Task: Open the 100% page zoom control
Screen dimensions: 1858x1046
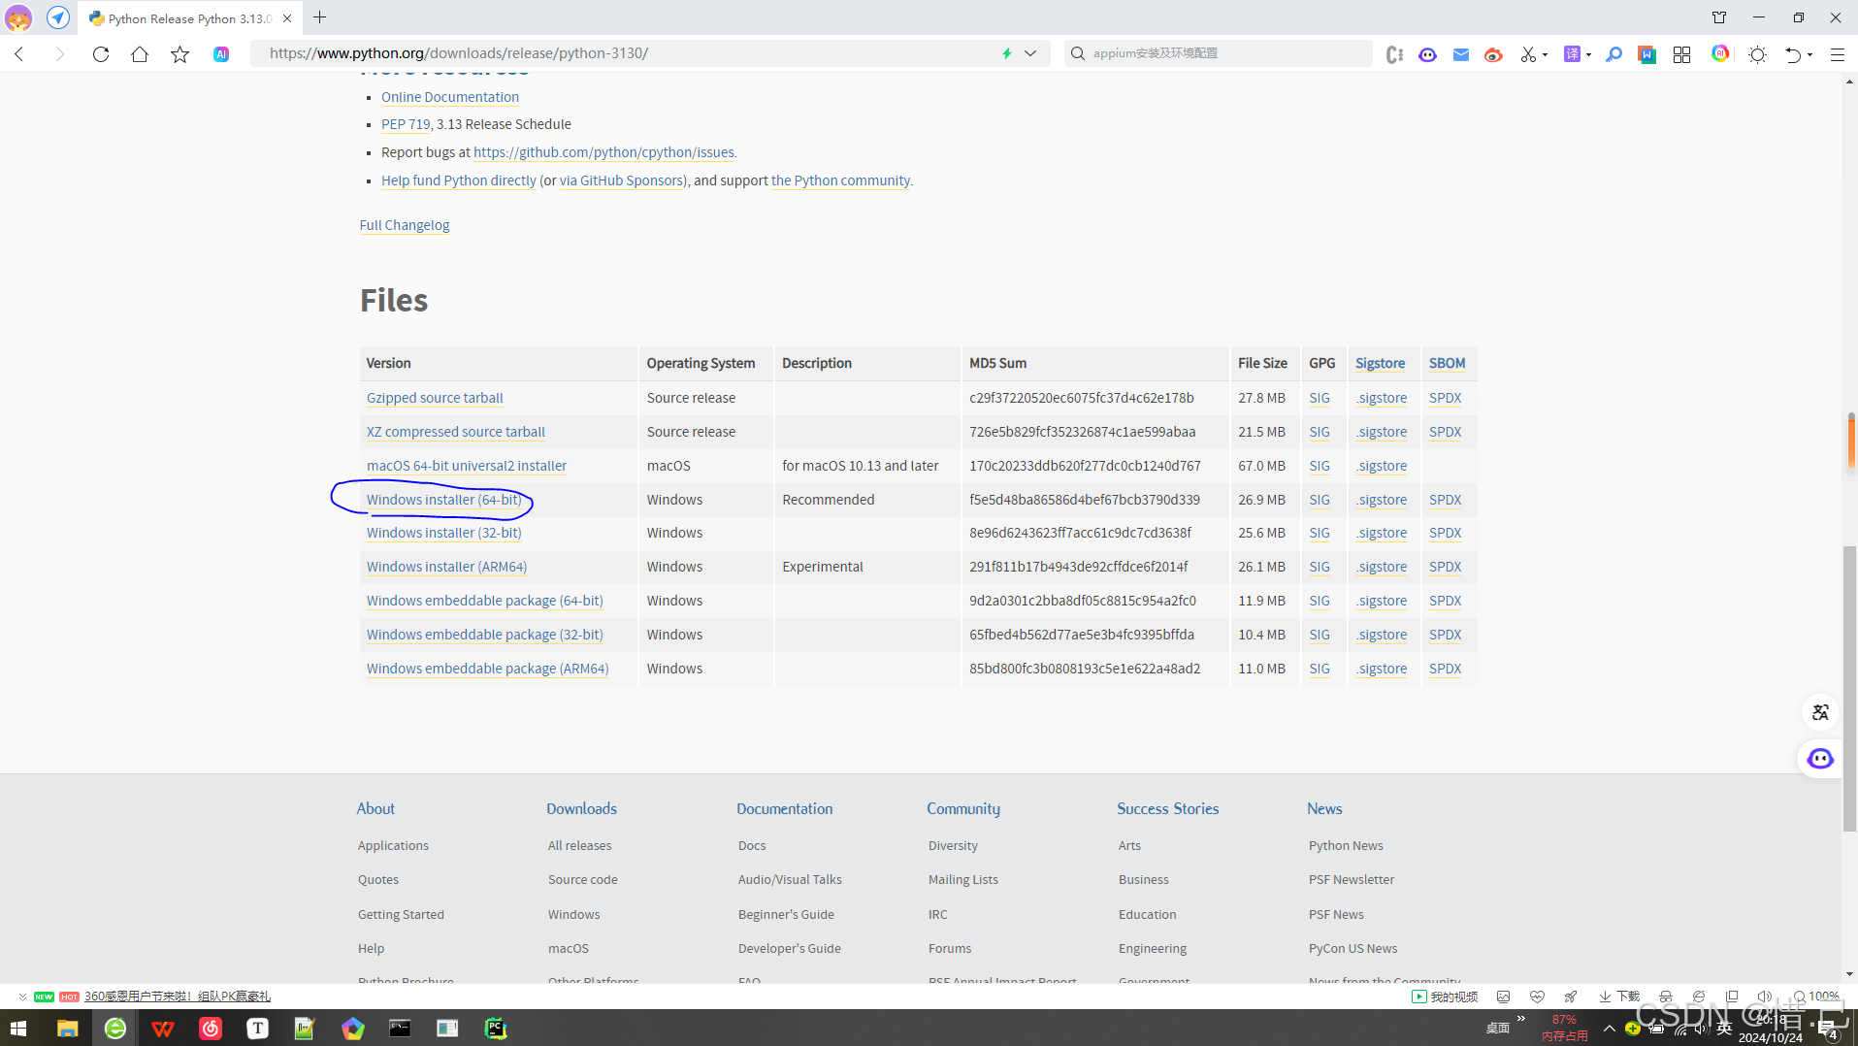Action: click(1816, 997)
